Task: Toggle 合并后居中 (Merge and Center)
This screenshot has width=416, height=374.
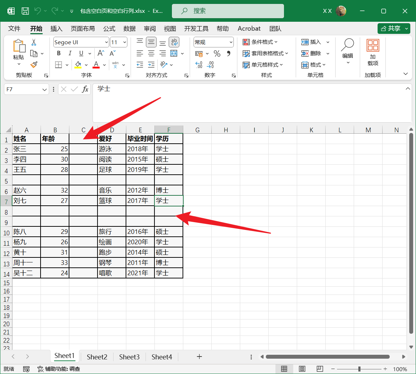Action: point(174,53)
